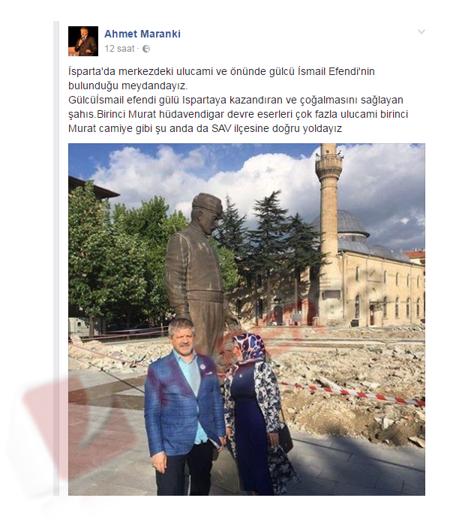Click the Ahmet Maranki name link
Image resolution: width=465 pixels, height=525 pixels.
tap(142, 34)
